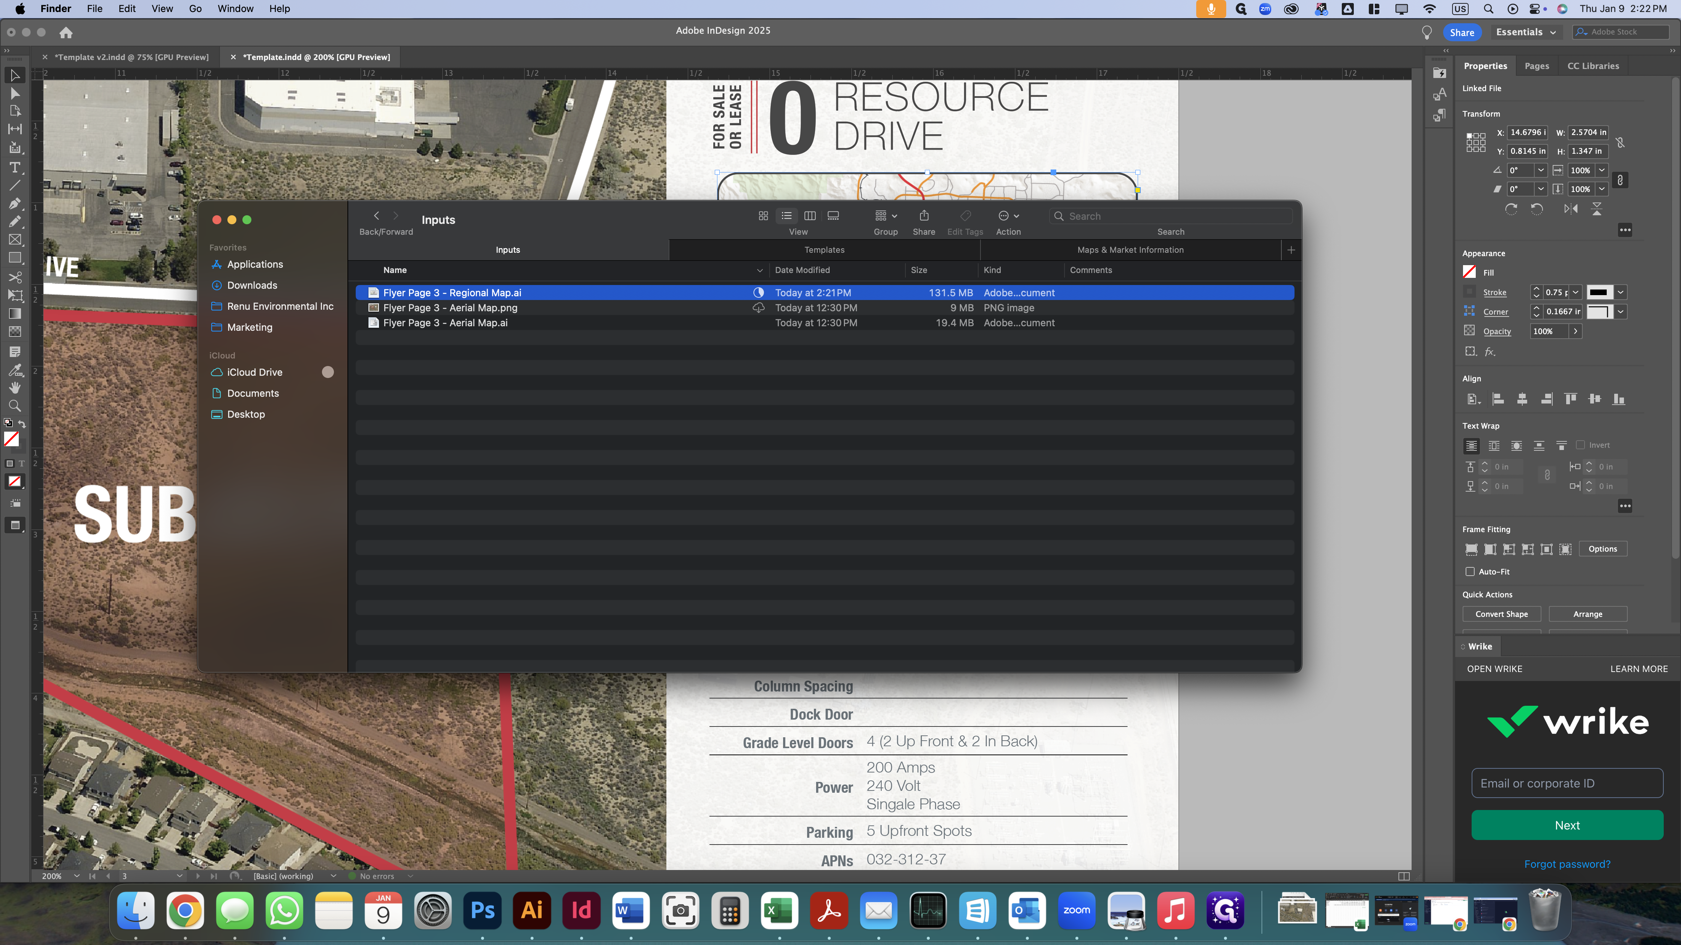Select the Scissors tool
This screenshot has height=945, width=1681.
click(x=15, y=277)
